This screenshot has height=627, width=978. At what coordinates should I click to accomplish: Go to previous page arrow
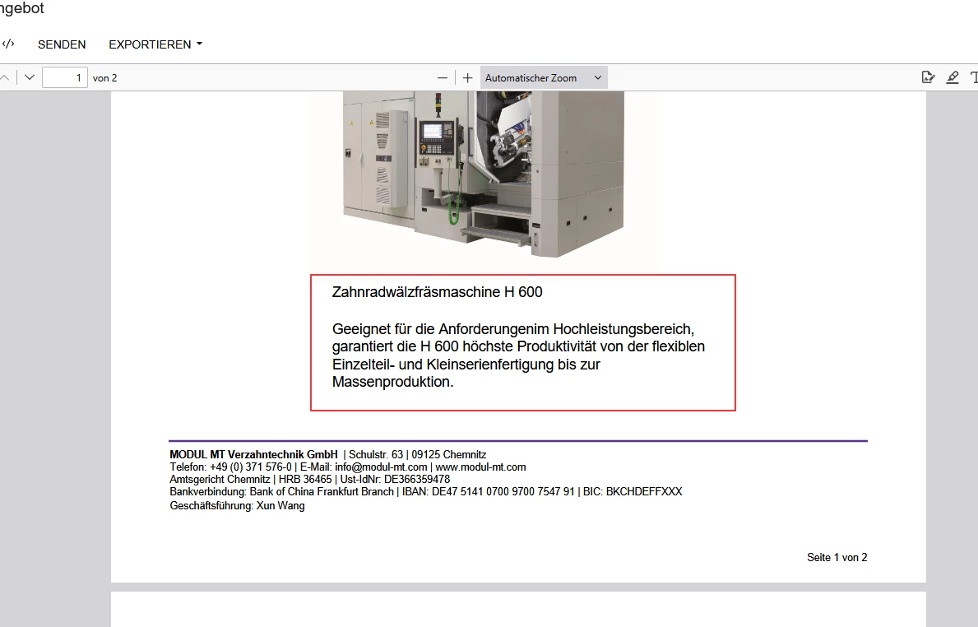[x=4, y=77]
